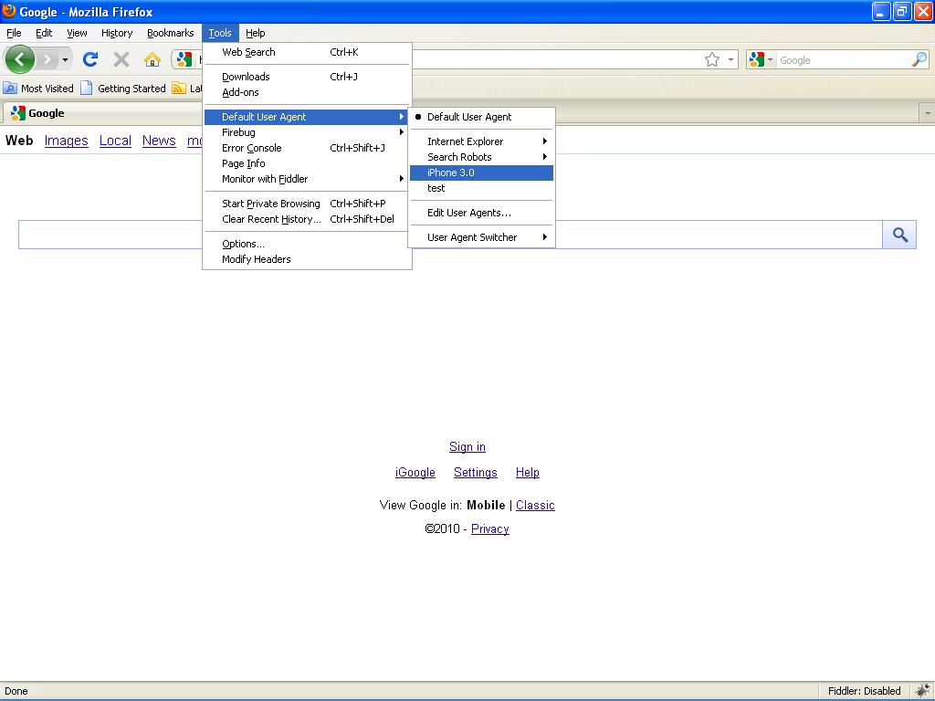Click the magnifier icon in the search bar

919,60
